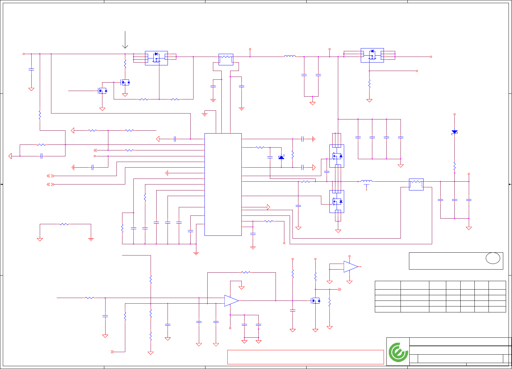This screenshot has width=512, height=369.
Task: Select the sense resistor box on the top rail
Action: coord(226,59)
